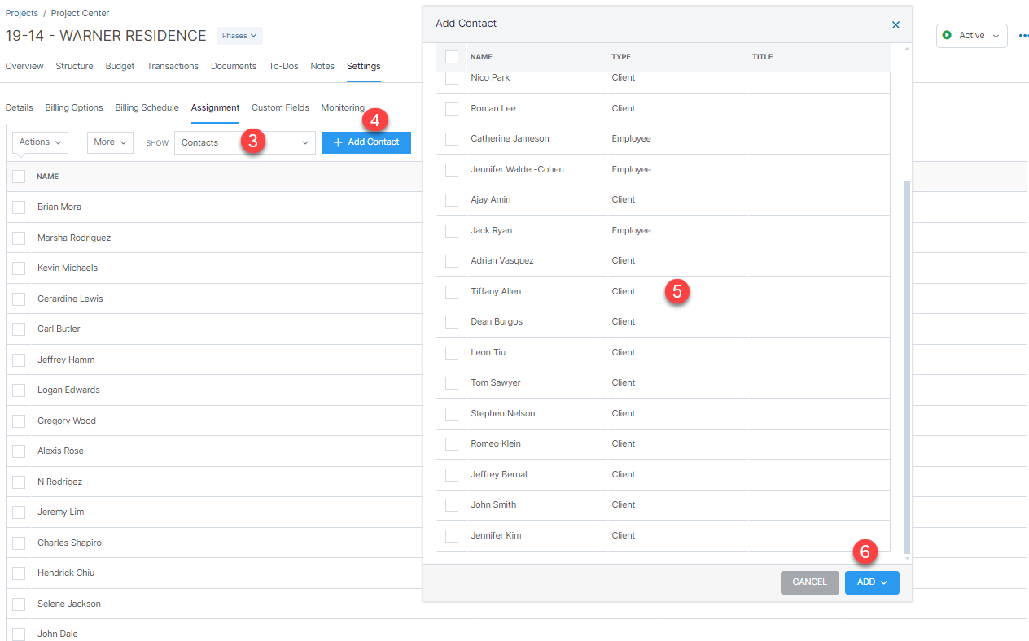Open the More dropdown

[109, 142]
